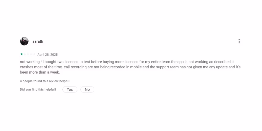Click the fifth empty rating star
262x131 pixels.
pyautogui.click(x=34, y=54)
